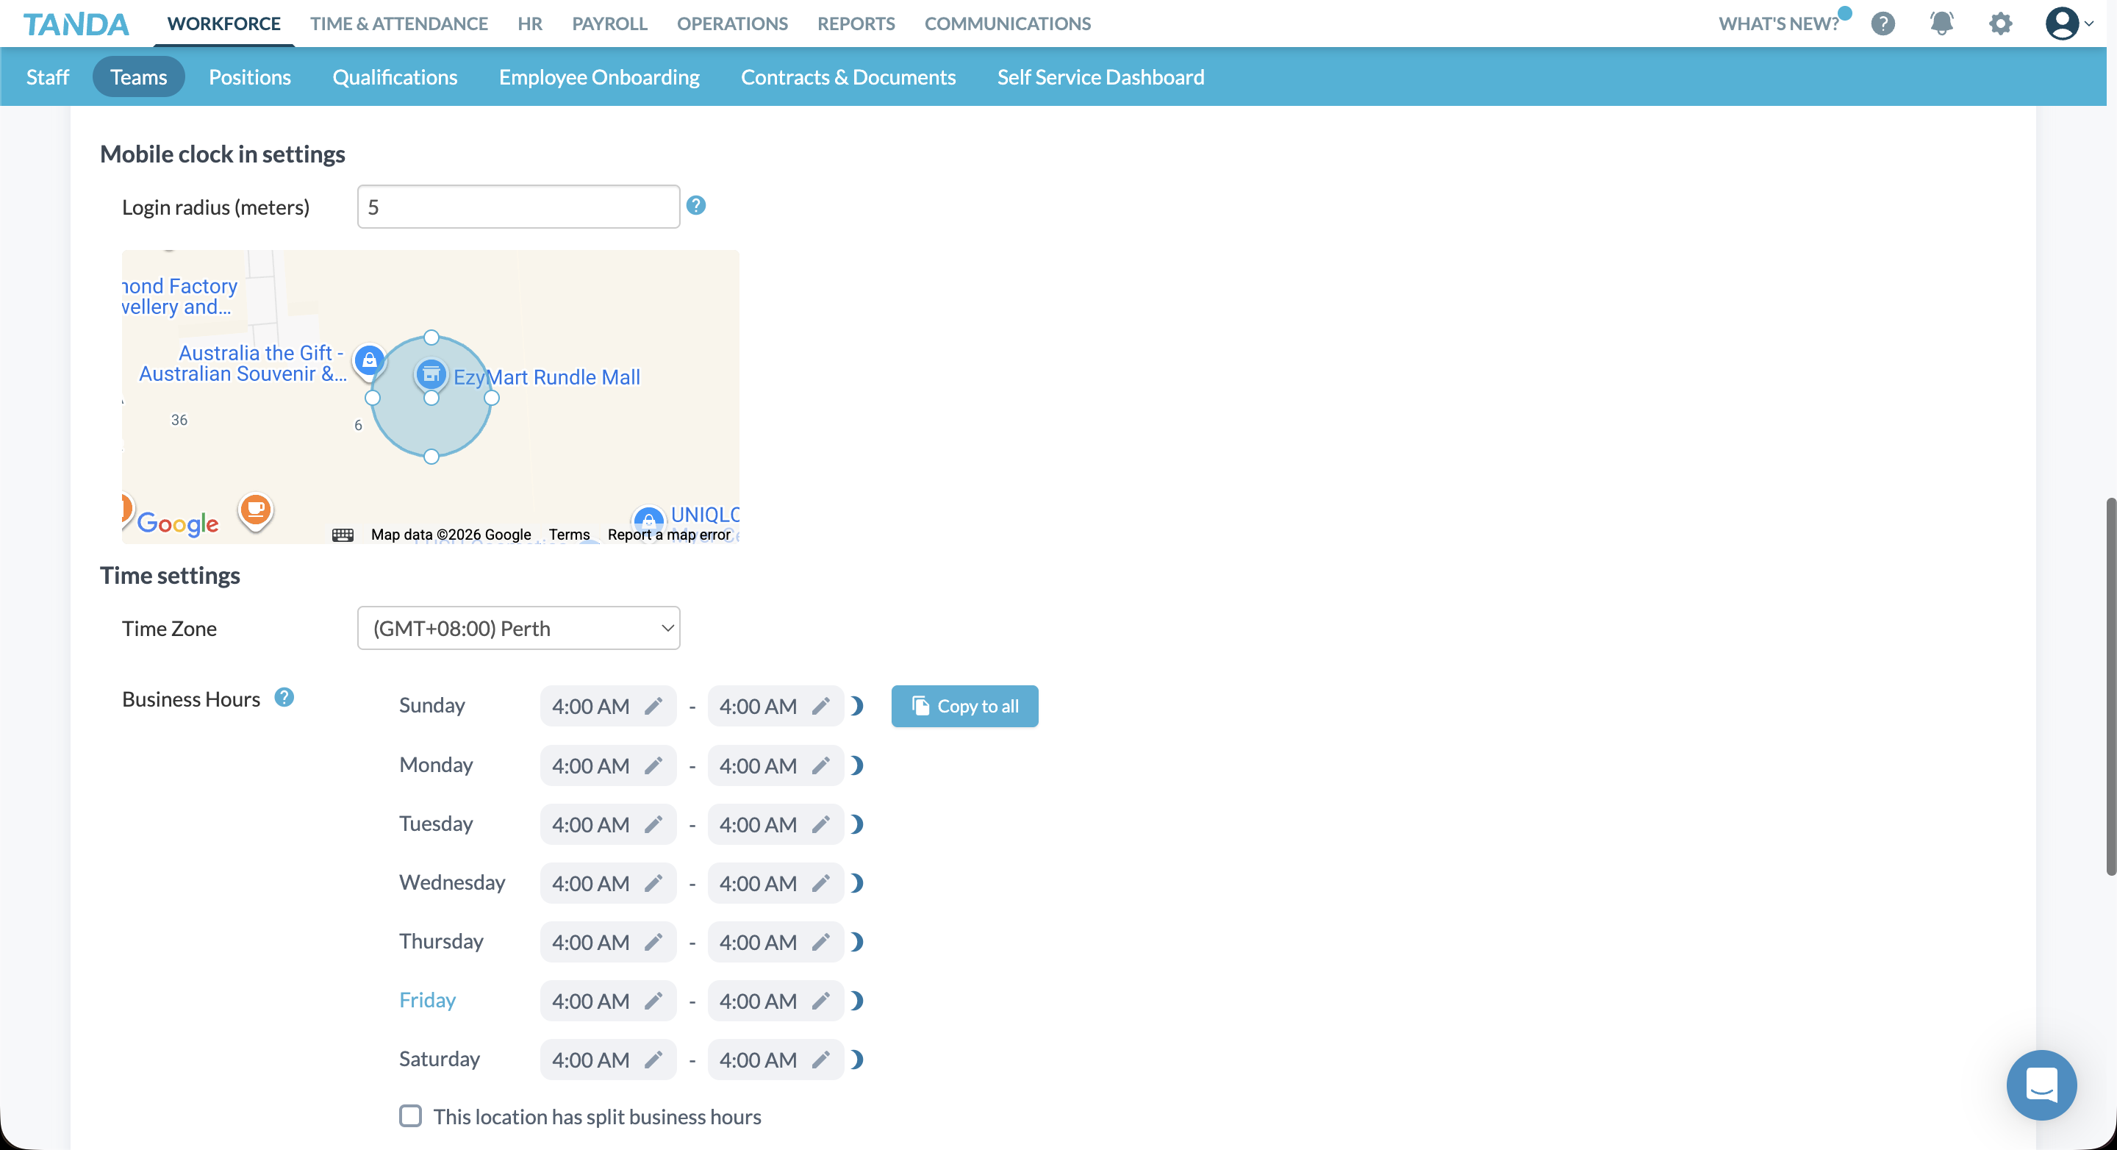Enable 'This location has split business hours'
Image resolution: width=2117 pixels, height=1150 pixels.
(x=411, y=1115)
